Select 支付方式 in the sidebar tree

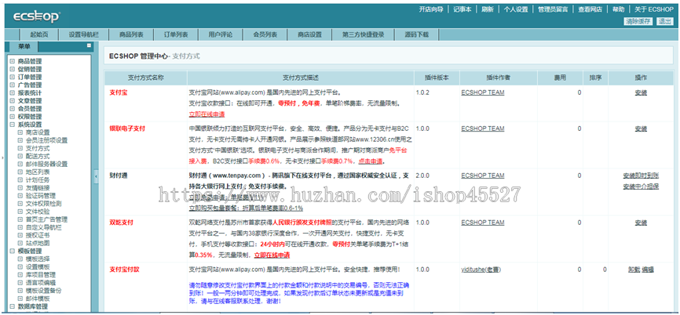(x=38, y=148)
